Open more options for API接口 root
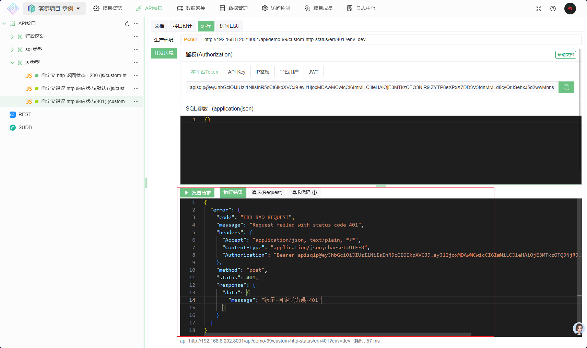The height and width of the screenshot is (348, 587). click(x=136, y=24)
